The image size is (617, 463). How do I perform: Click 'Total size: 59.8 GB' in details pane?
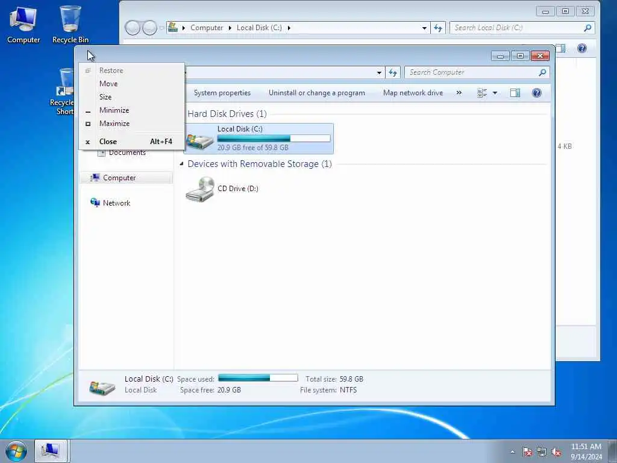coord(334,379)
